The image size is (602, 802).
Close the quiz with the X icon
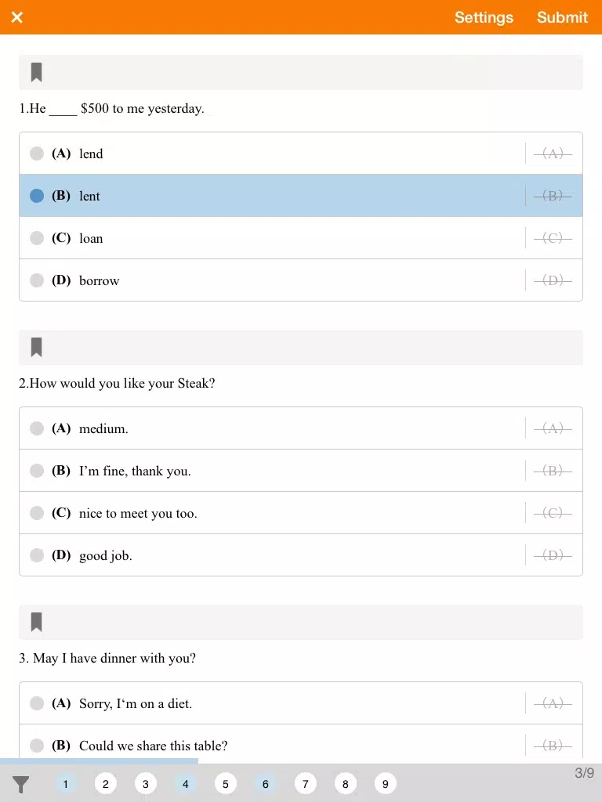tap(17, 17)
